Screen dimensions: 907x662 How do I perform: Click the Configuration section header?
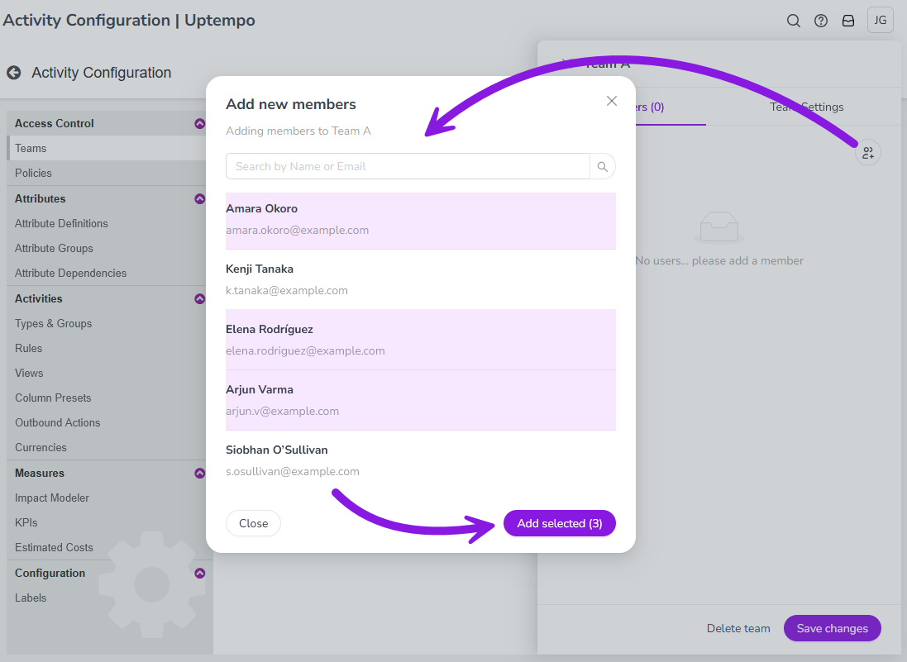[107, 573]
